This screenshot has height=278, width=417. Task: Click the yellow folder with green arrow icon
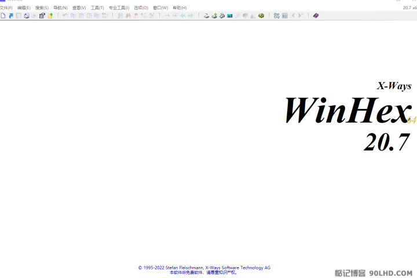(50, 16)
